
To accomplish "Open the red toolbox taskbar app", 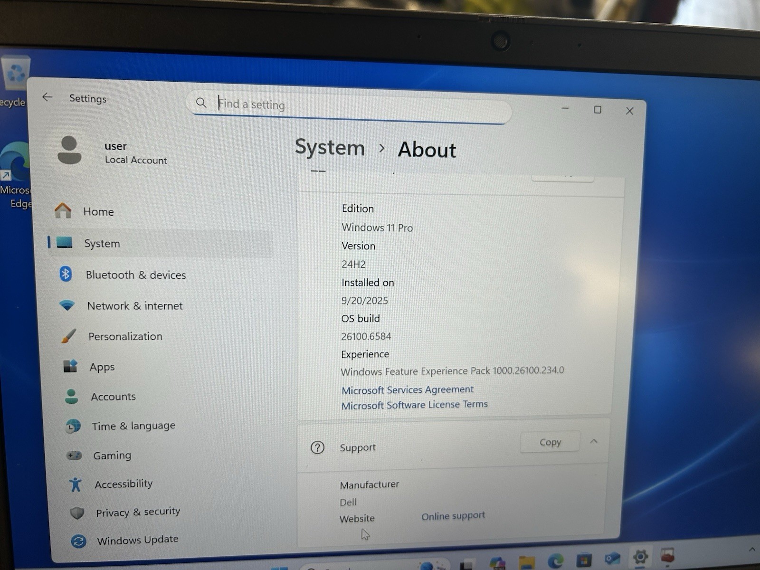I will [668, 555].
